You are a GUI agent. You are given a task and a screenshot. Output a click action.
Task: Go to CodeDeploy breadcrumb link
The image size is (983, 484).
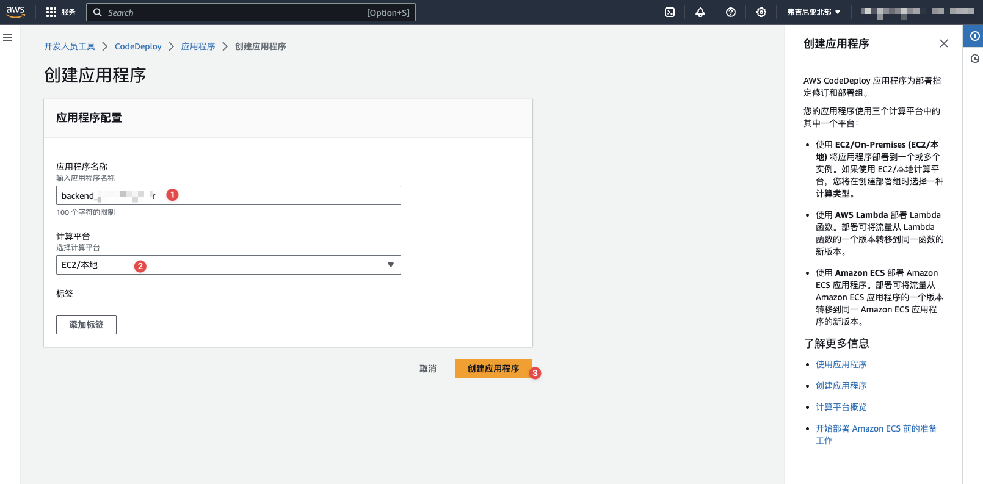point(138,46)
